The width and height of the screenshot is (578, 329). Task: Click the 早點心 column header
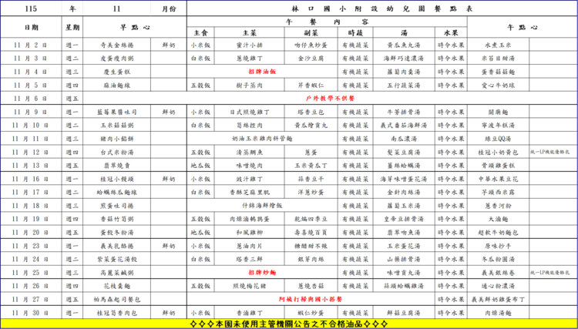tap(135, 27)
